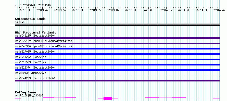
Task: Click the magenta ANKRD13C exon block
Action: click(x=108, y=98)
